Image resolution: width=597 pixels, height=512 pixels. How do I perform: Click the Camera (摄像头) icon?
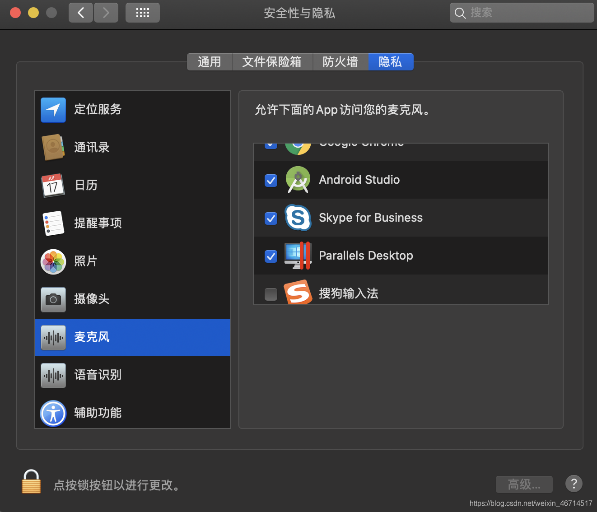pos(53,299)
